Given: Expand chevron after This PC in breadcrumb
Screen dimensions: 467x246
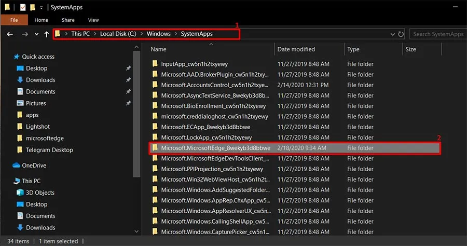Looking at the screenshot, I should 95,34.
